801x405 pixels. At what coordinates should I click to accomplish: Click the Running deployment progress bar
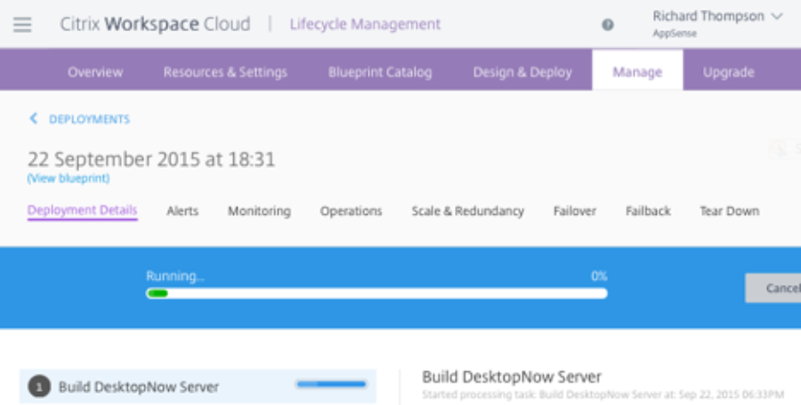coord(376,293)
